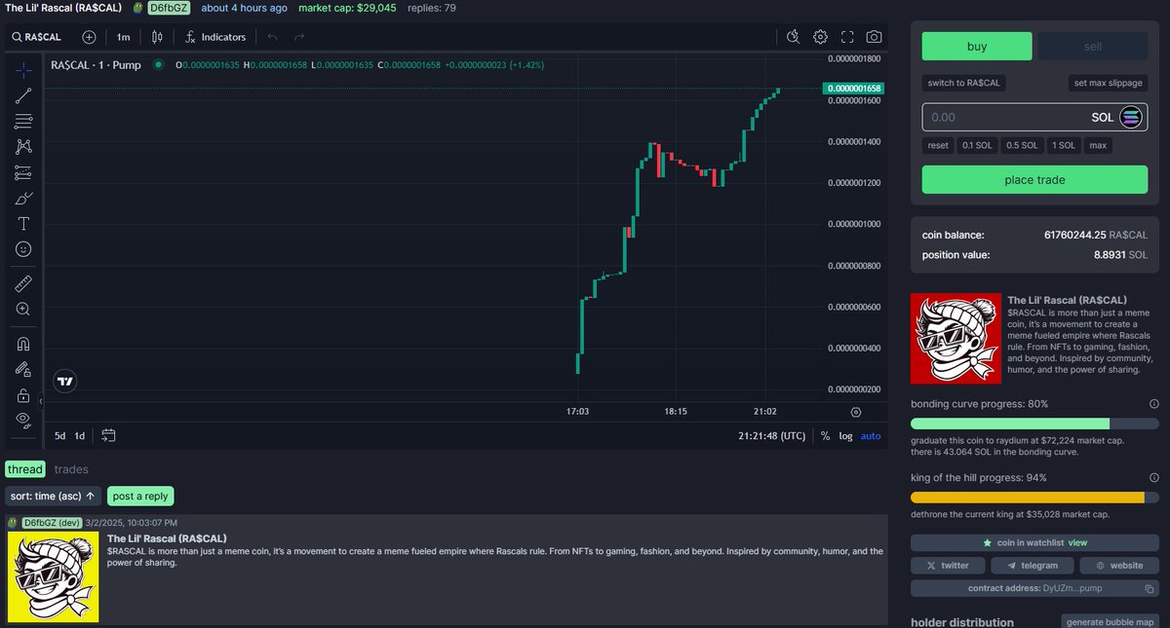The image size is (1170, 628).
Task: Open the 21:21:48 (UTC) timezone menu
Action: 772,436
